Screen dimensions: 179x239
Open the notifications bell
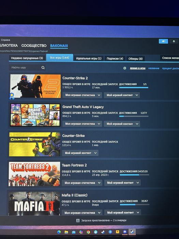[174, 41]
